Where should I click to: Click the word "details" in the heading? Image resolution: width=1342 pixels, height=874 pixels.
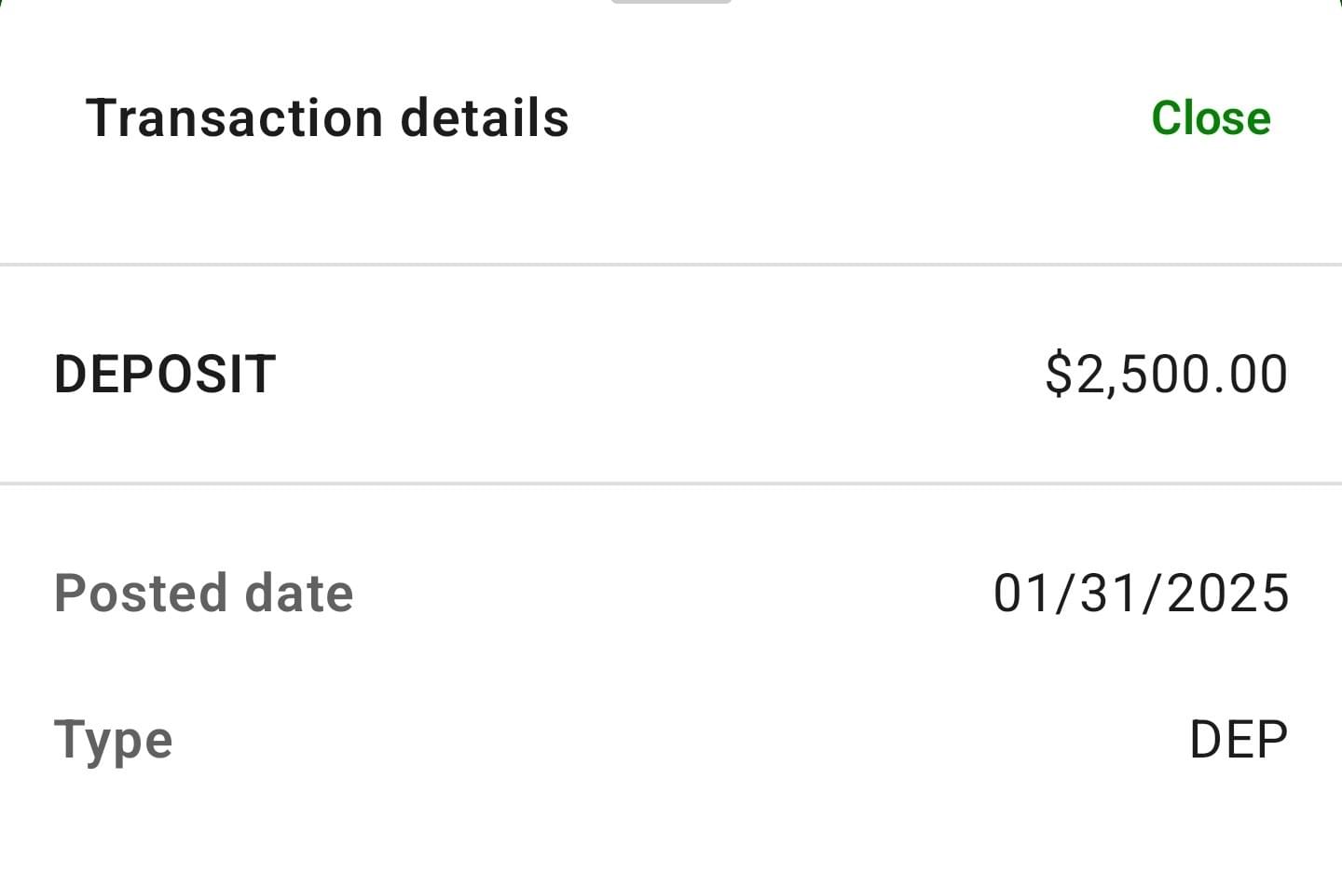click(485, 118)
